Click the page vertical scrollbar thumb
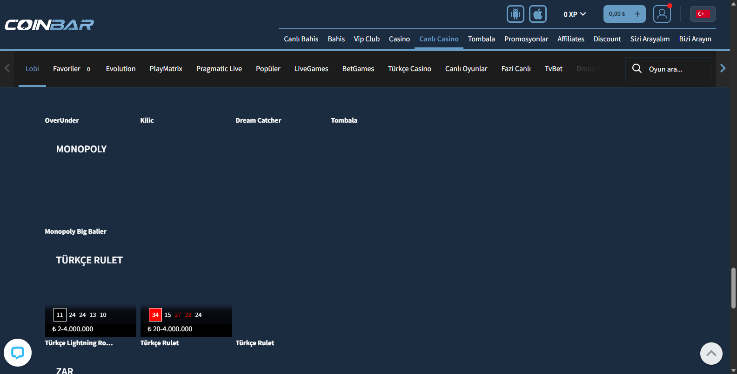This screenshot has height=374, width=737. point(733,288)
